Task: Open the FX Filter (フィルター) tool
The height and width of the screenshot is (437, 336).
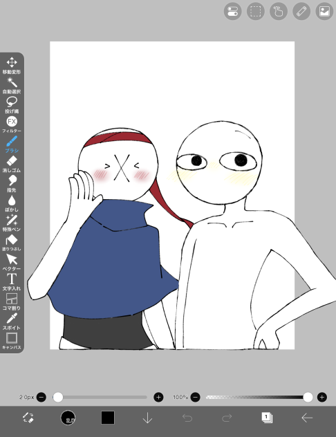Action: (x=12, y=124)
